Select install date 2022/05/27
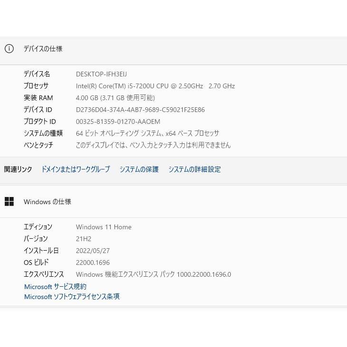 pyautogui.click(x=93, y=251)
